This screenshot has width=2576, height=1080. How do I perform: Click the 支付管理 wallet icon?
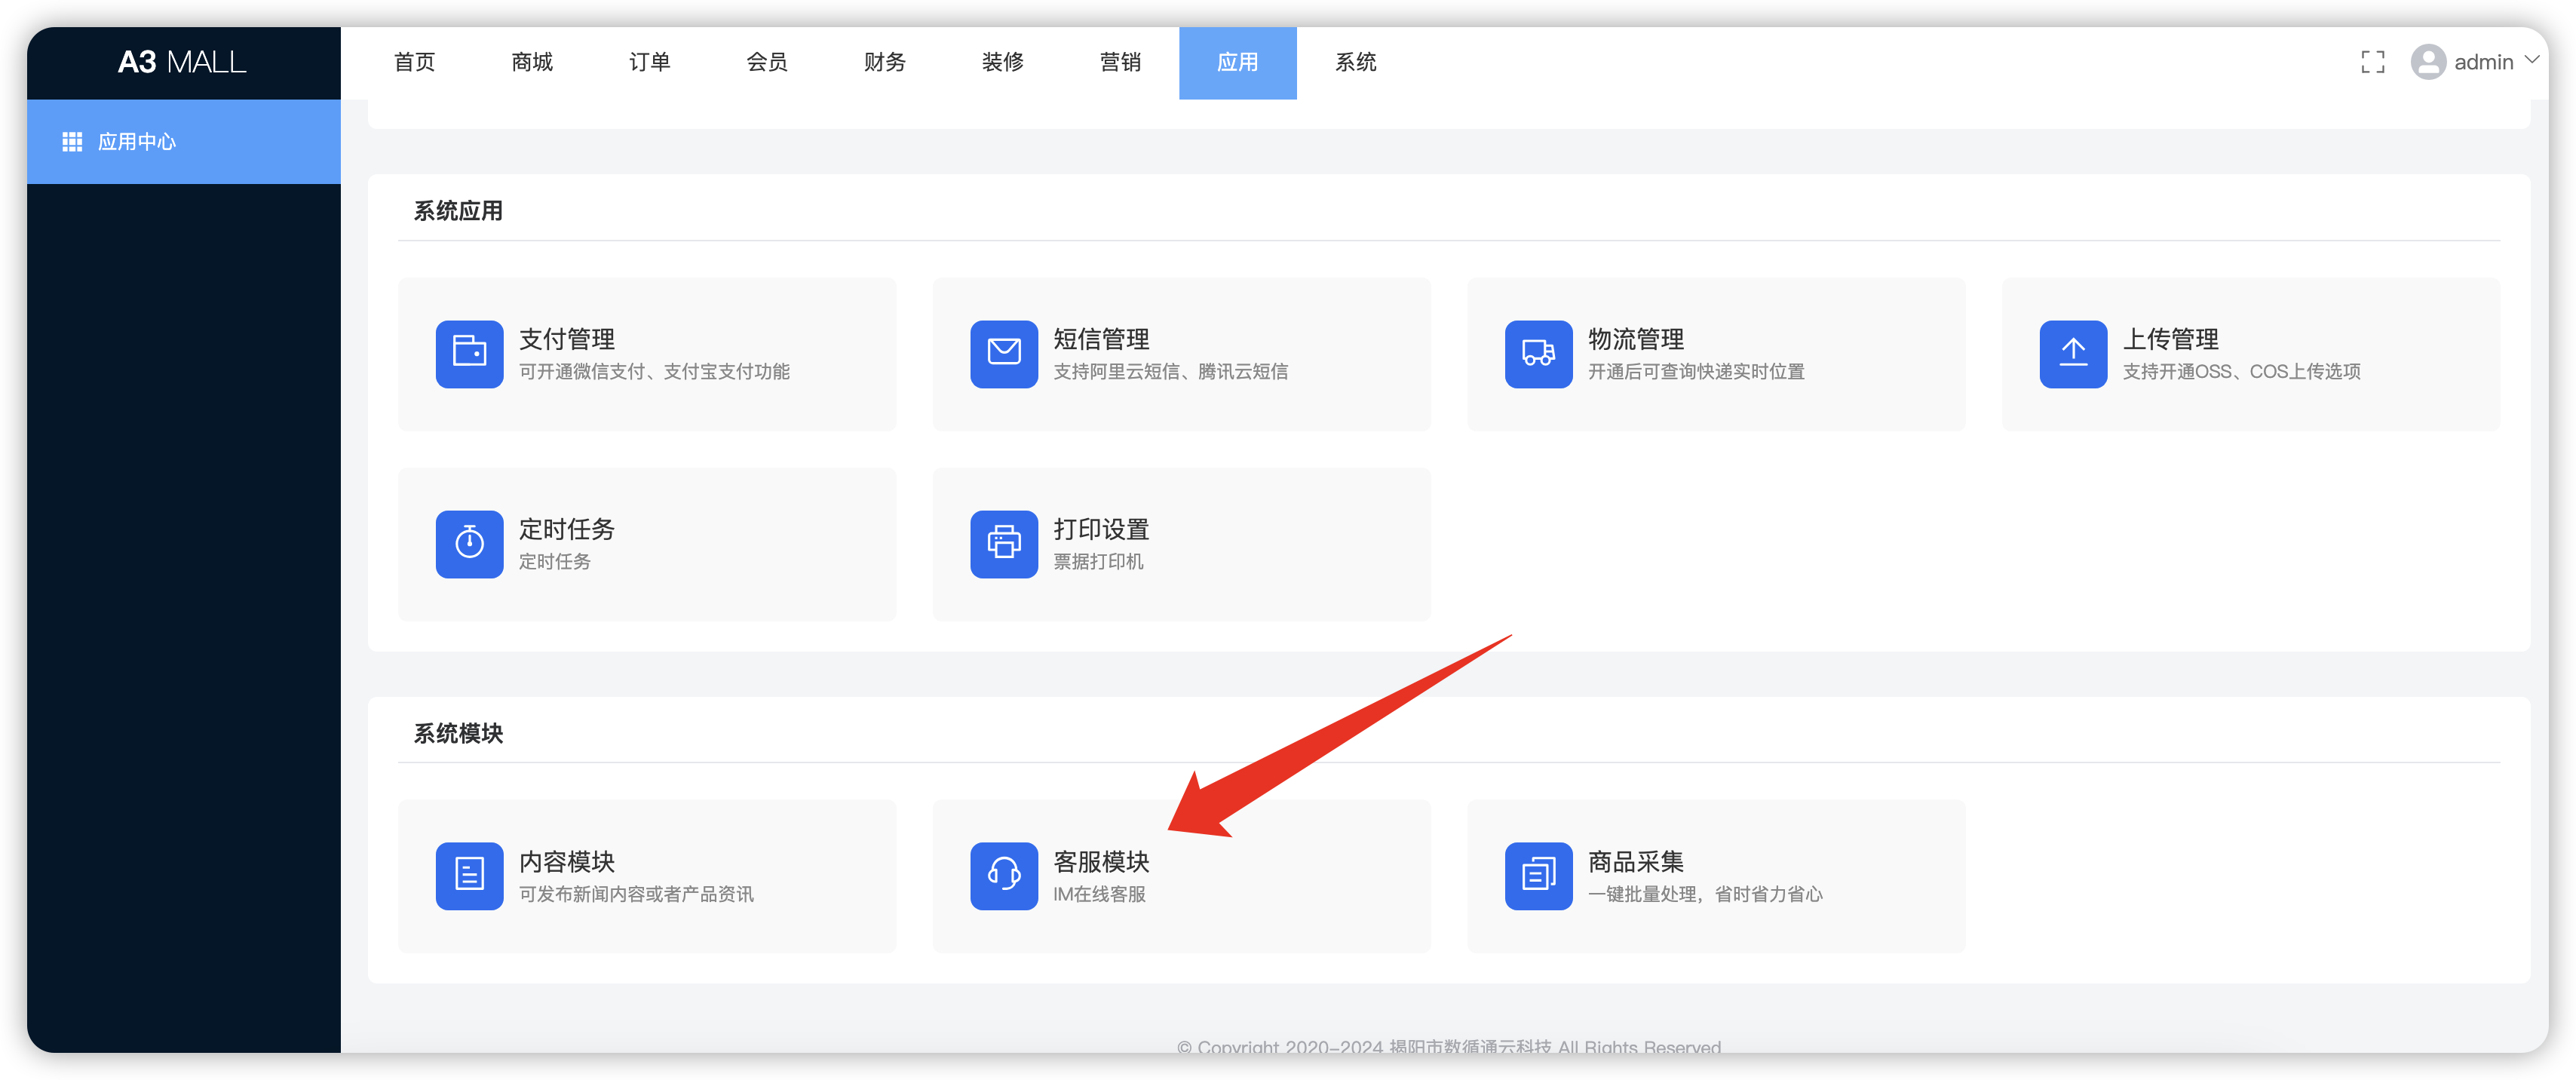coord(469,353)
